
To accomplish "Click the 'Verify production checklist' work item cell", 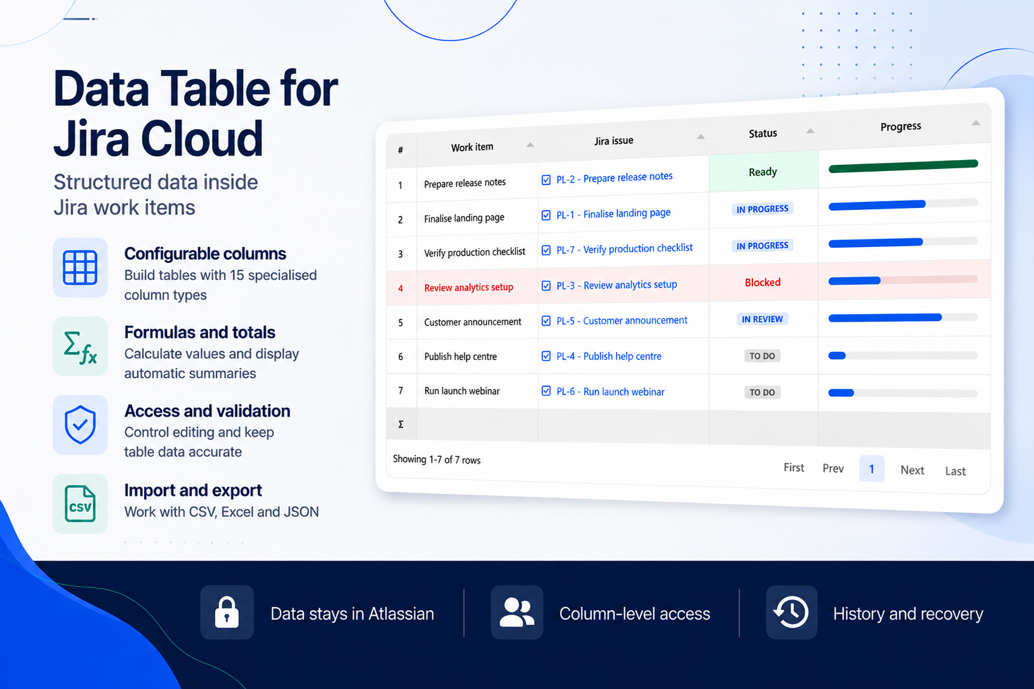I will 478,252.
